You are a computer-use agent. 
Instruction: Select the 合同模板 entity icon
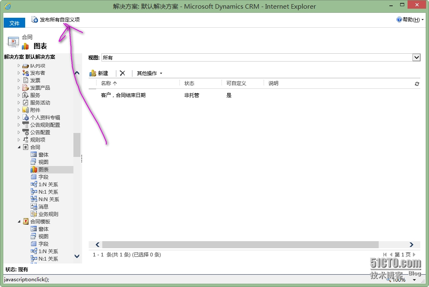[x=26, y=221]
